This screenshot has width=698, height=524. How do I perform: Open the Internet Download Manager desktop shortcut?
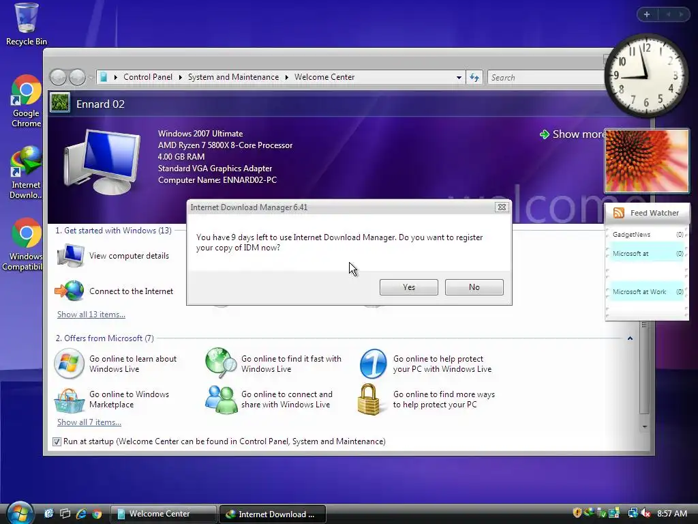point(26,173)
